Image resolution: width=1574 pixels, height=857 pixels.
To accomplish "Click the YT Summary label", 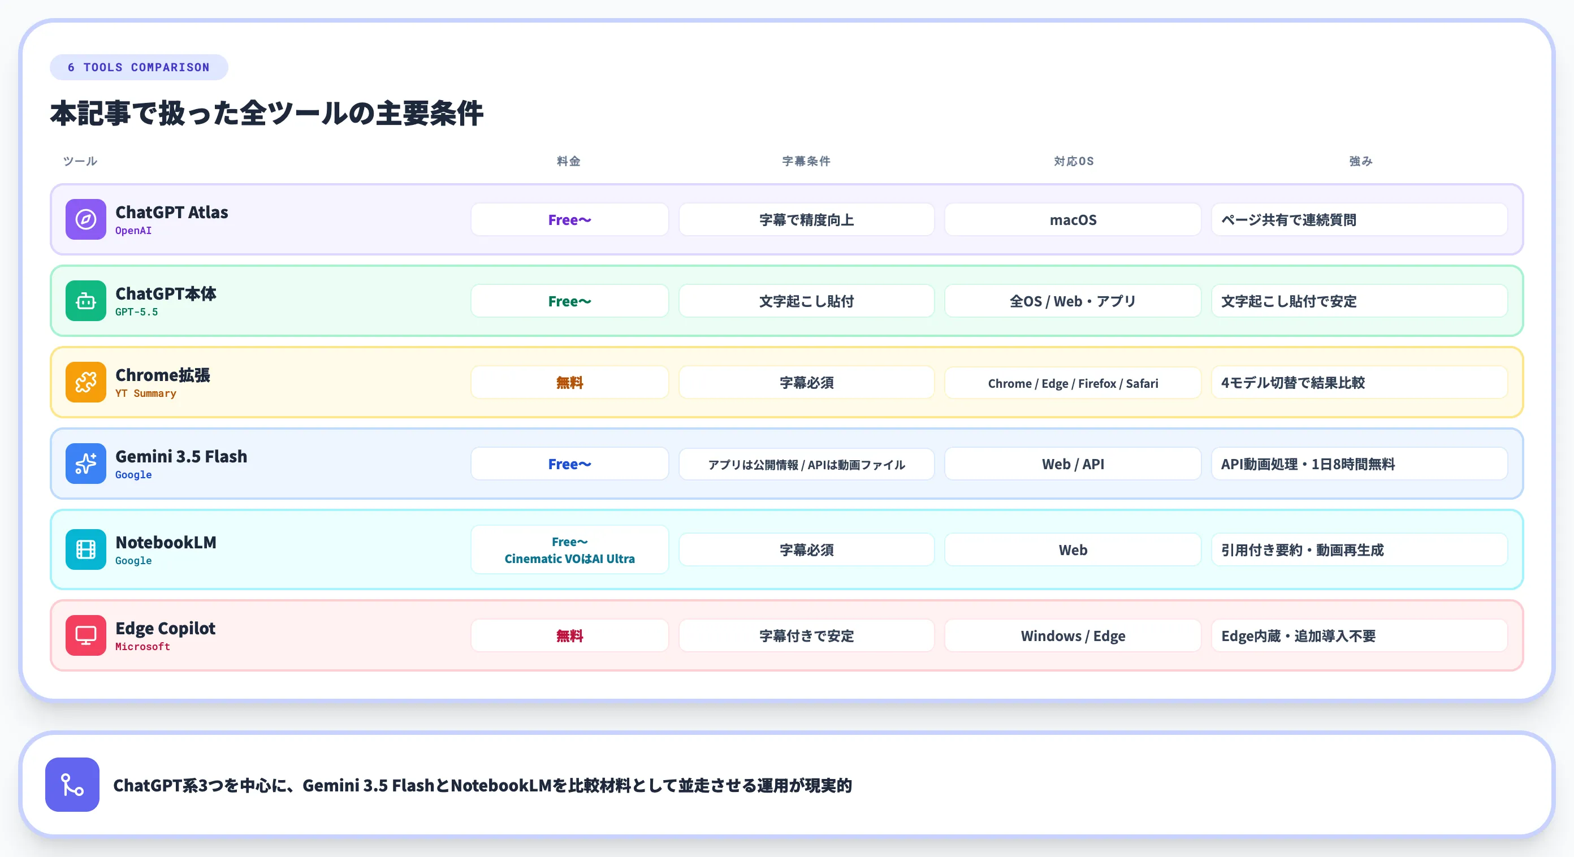I will coord(146,393).
